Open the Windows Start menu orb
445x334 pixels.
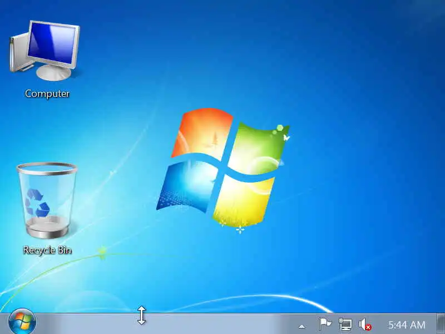(x=22, y=322)
